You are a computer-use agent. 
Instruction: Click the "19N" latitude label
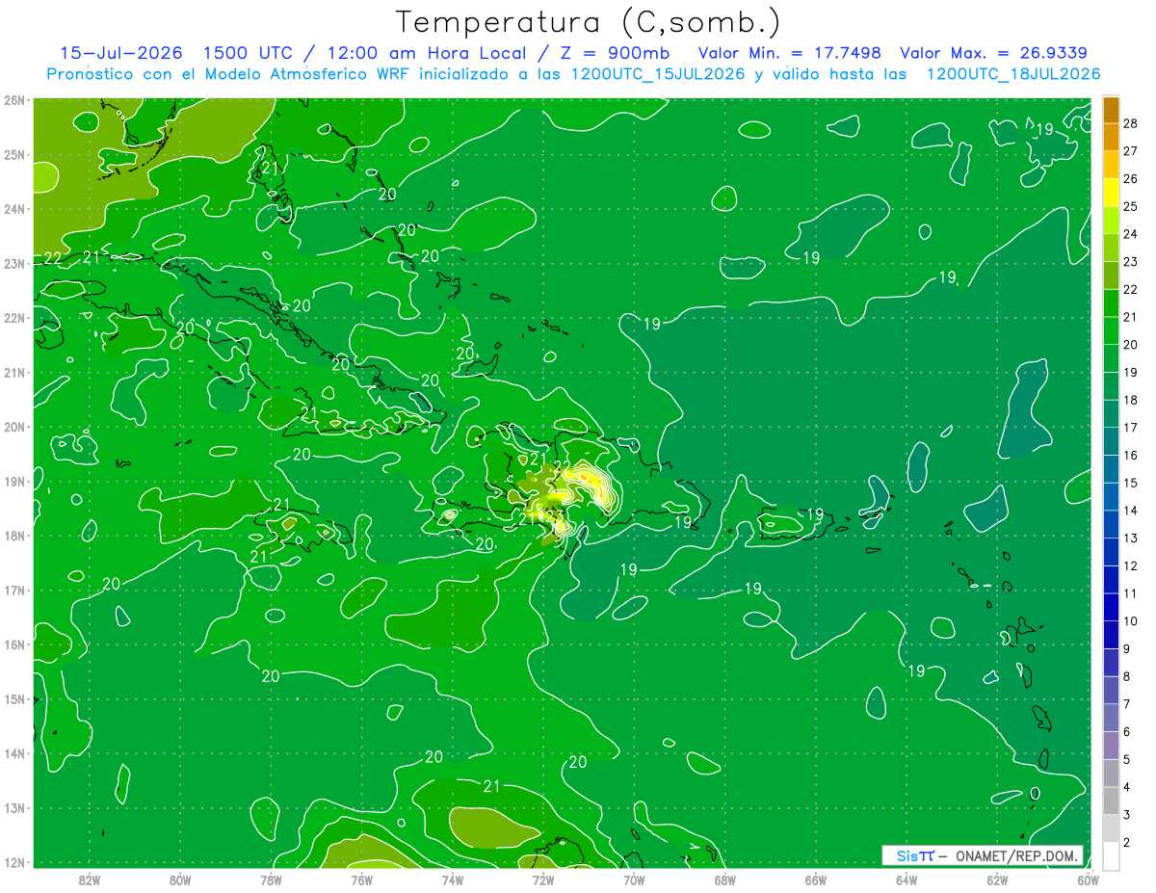coord(14,481)
